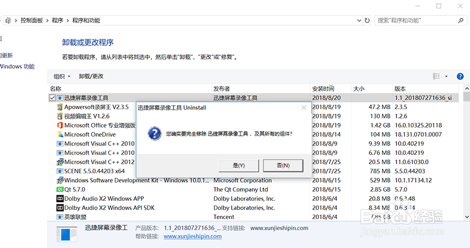Click Yes (是) in the Uninstall dialog

pyautogui.click(x=239, y=166)
